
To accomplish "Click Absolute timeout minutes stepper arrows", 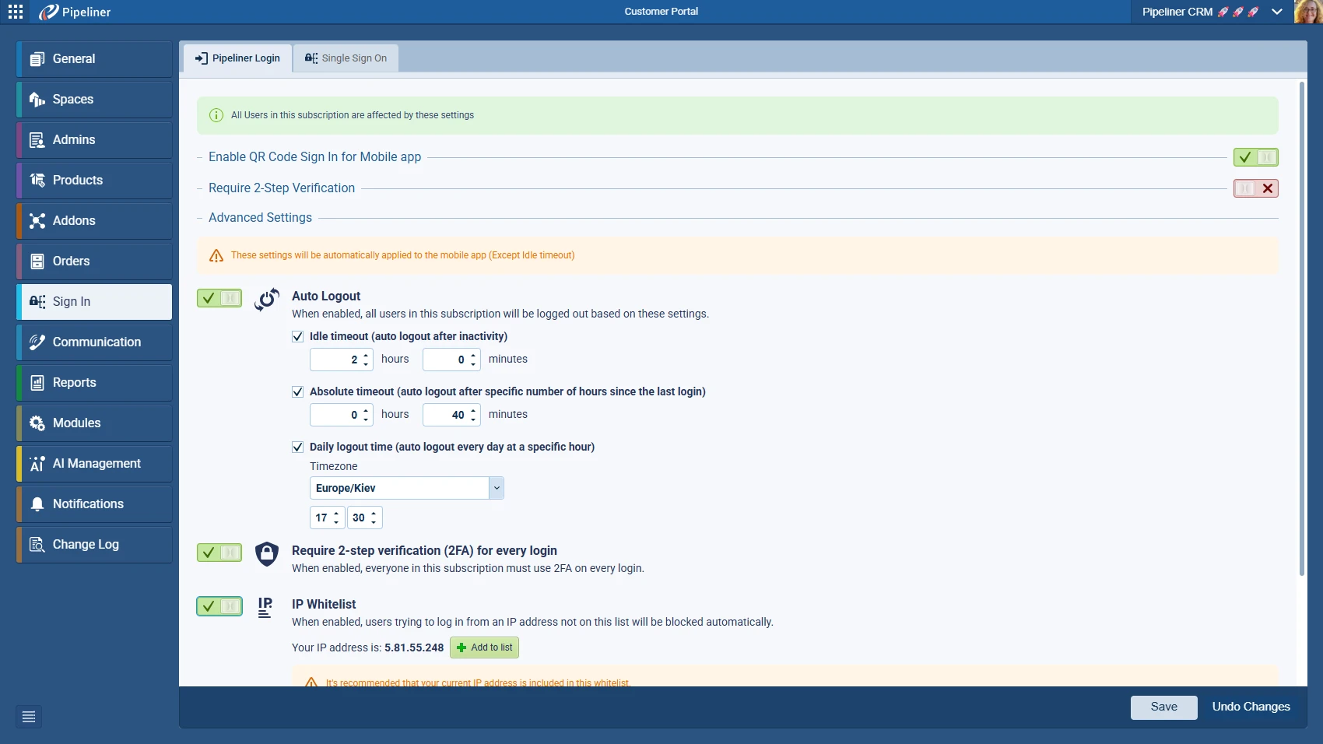I will [473, 415].
